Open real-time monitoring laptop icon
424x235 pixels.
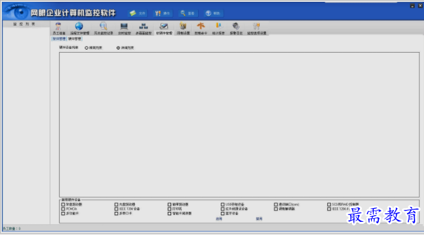pyautogui.click(x=124, y=29)
